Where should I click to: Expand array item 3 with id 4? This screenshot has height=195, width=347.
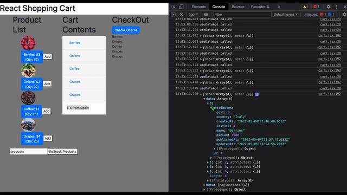tap(208, 171)
